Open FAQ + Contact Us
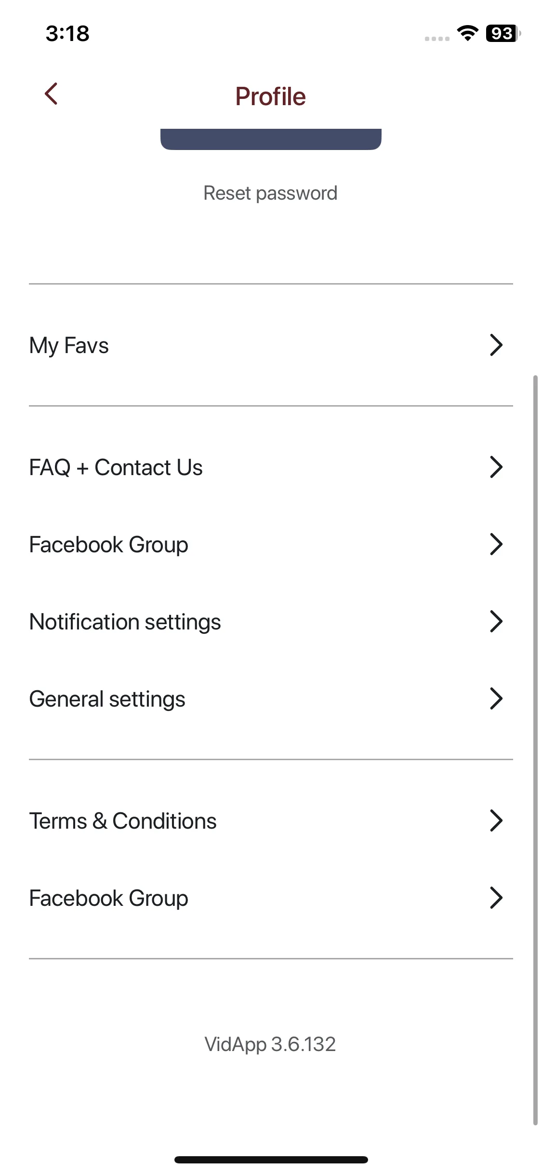 pos(116,467)
